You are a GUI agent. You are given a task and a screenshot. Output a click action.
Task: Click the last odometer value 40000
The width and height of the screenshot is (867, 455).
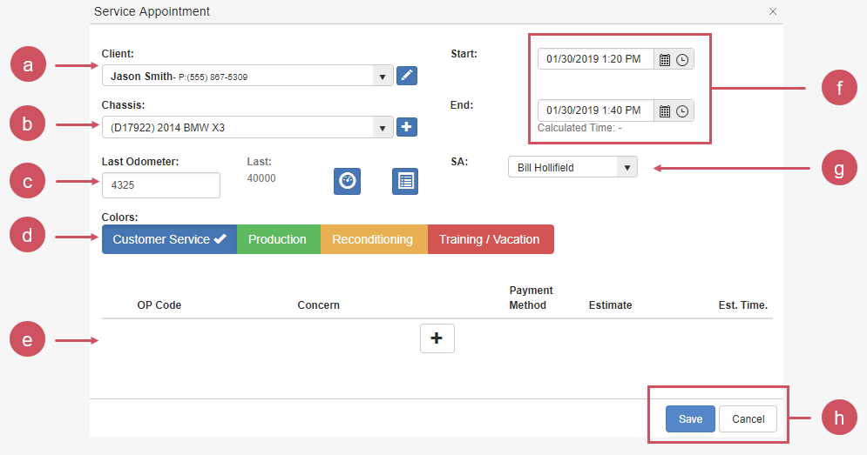(261, 178)
